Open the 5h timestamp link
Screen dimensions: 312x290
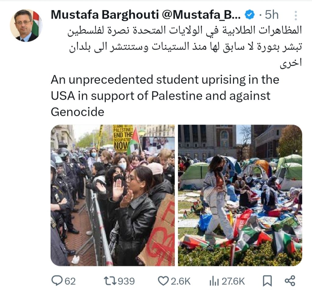pos(271,15)
